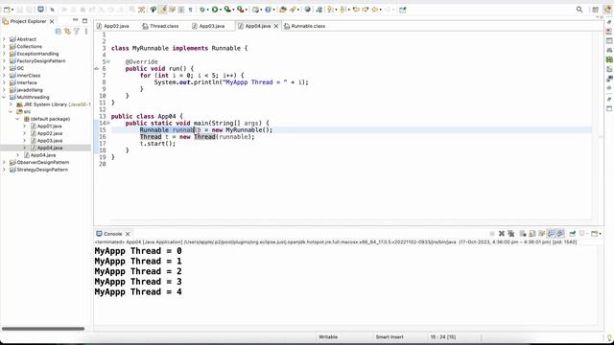Collapse the src folder
Image resolution: width=614 pixels, height=345 pixels.
[x=11, y=111]
